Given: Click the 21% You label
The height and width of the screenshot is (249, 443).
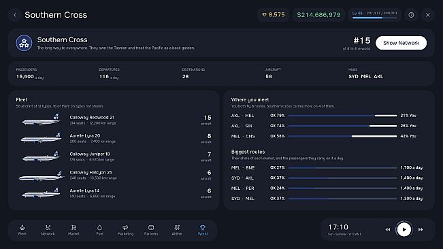Looking at the screenshot, I should click(x=408, y=116).
